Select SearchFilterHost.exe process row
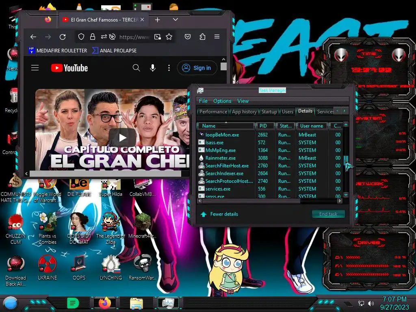This screenshot has width=416, height=312. tap(270, 166)
